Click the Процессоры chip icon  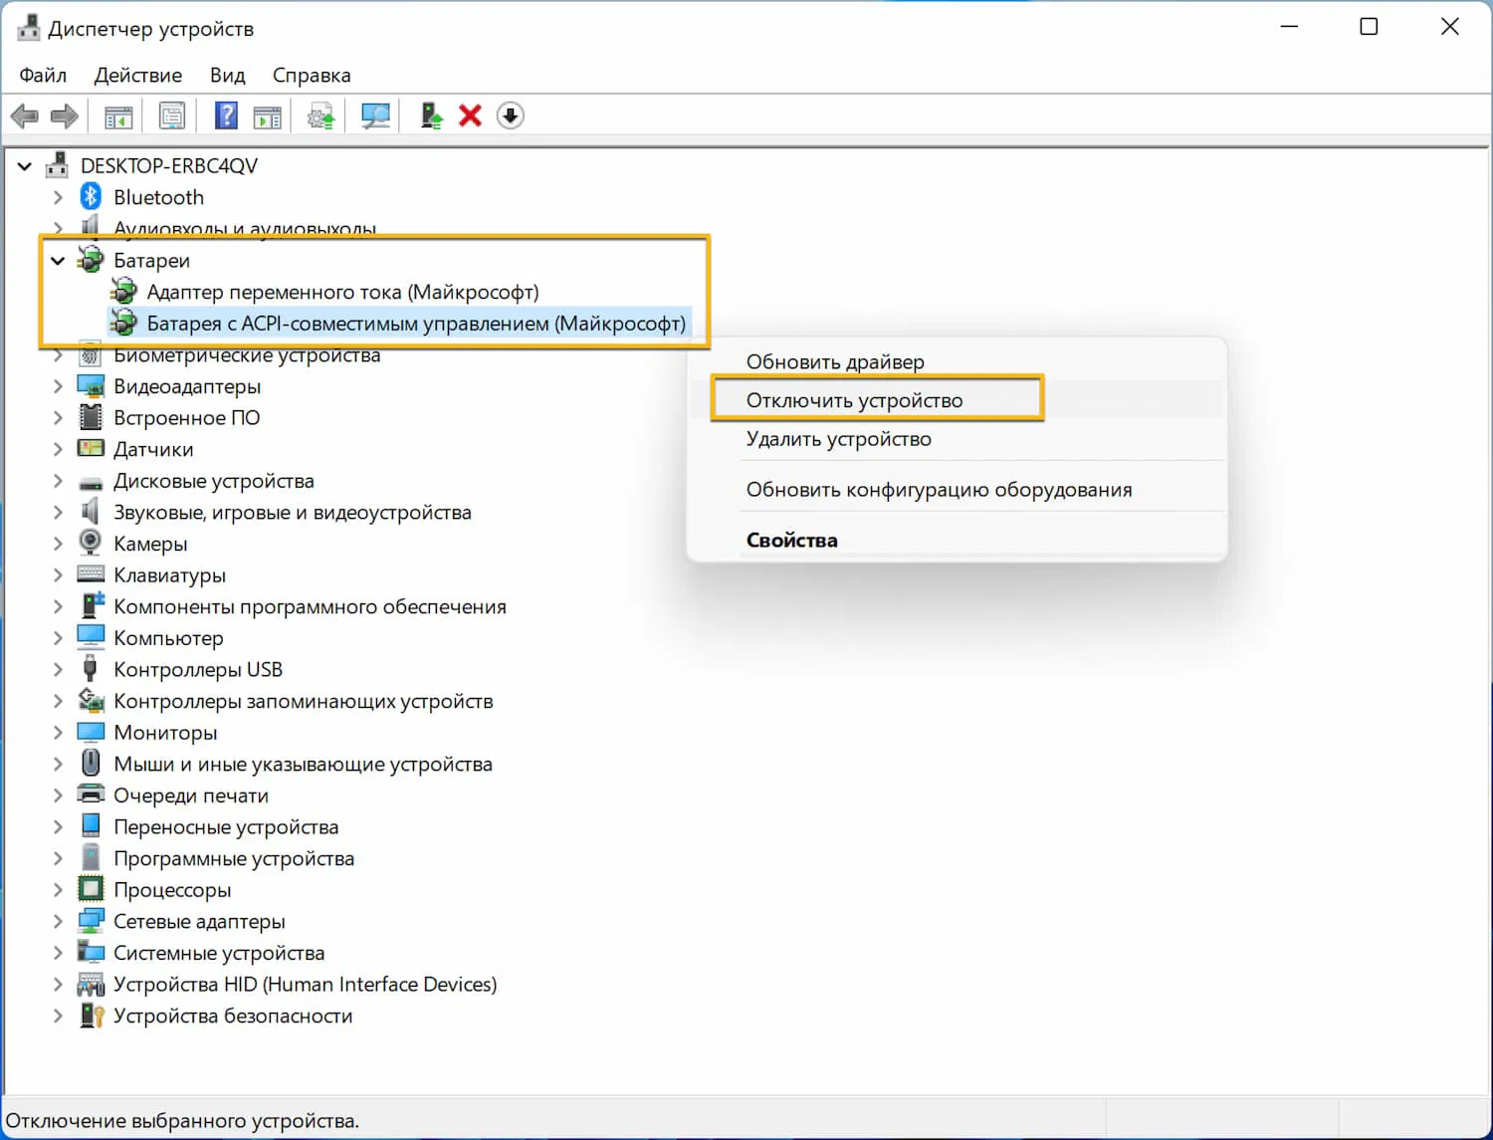91,889
